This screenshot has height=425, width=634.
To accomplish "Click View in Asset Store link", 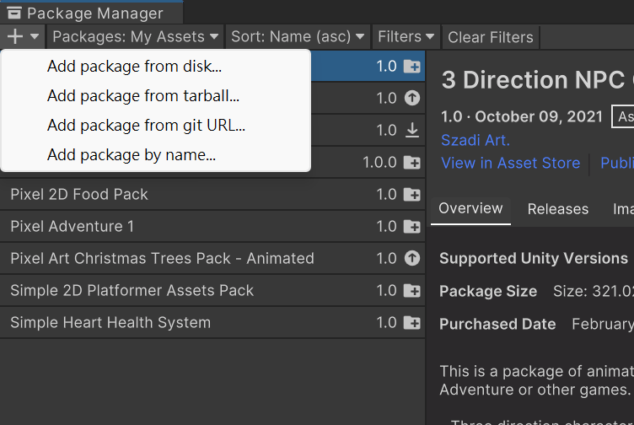I will tap(510, 163).
